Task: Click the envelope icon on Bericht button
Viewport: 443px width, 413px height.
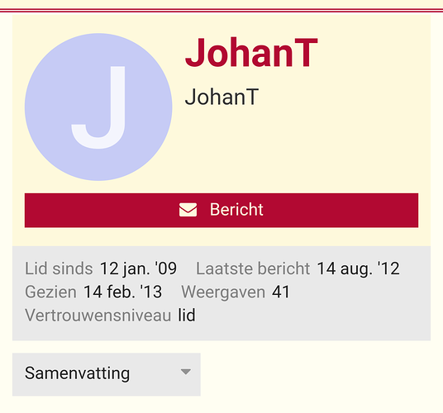Action: pyautogui.click(x=188, y=210)
